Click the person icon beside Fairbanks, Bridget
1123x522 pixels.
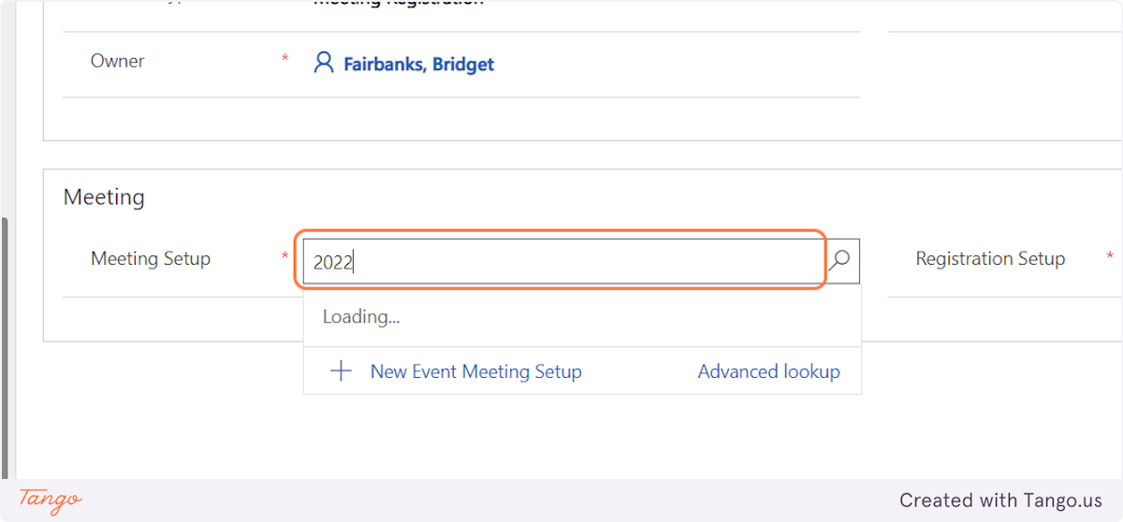323,64
